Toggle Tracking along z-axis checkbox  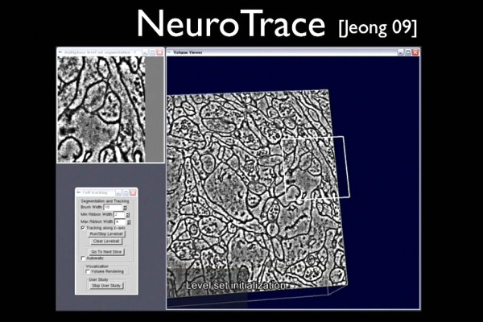point(83,228)
